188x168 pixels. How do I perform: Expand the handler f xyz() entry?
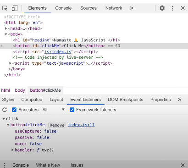[x=13, y=150]
